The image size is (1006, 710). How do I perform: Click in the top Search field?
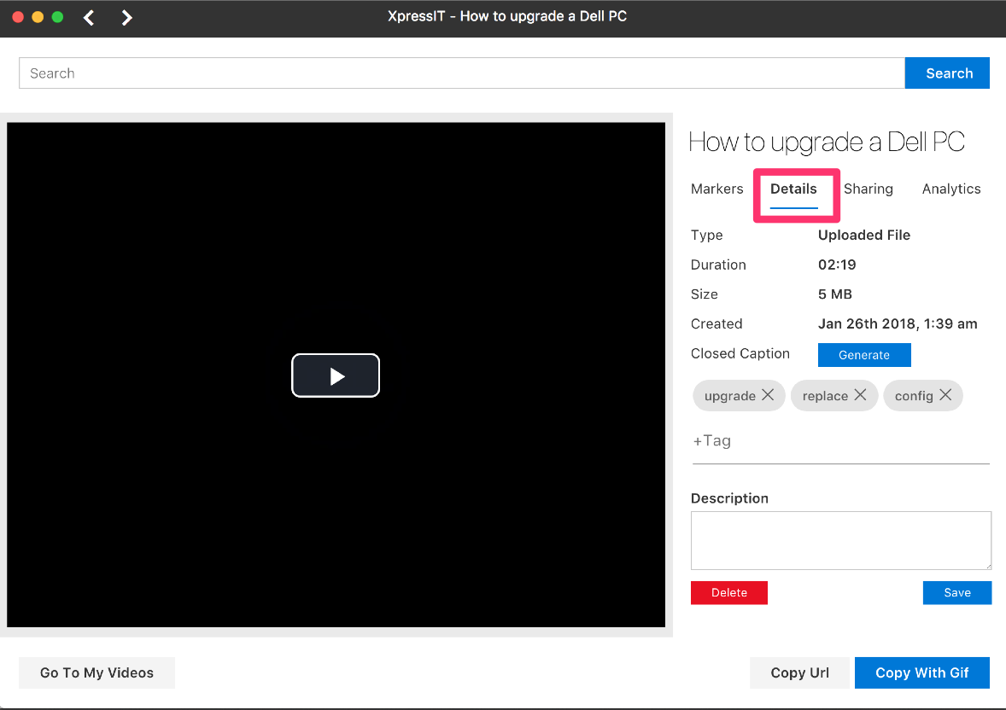462,73
